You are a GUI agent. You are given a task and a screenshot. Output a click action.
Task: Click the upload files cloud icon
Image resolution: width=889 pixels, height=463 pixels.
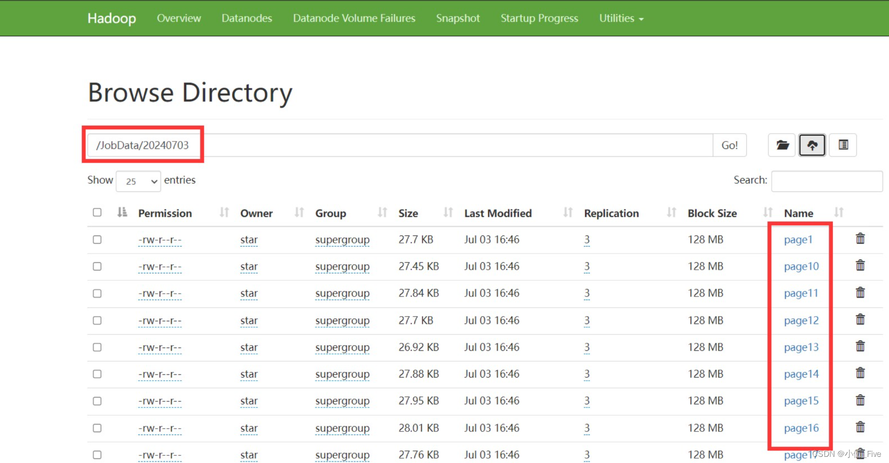coord(812,145)
